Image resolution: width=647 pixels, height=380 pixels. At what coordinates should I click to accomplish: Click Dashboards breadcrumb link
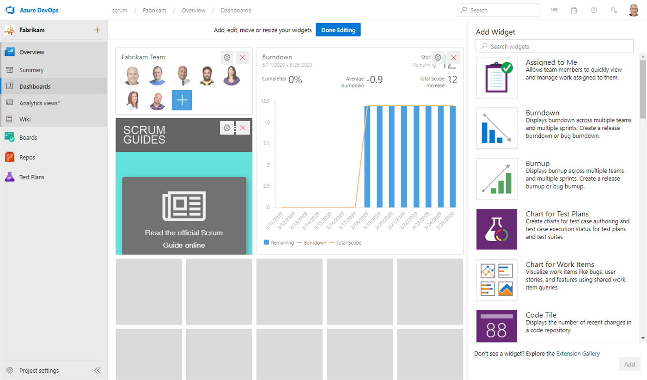click(x=236, y=10)
